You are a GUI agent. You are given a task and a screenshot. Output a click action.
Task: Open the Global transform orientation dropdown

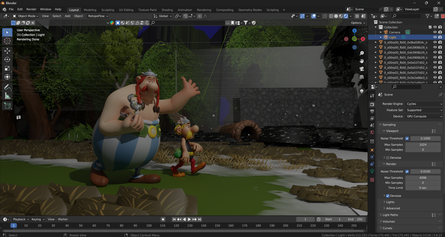(163, 16)
